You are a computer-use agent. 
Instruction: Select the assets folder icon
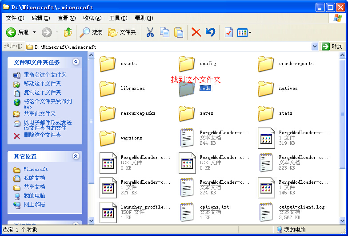pyautogui.click(x=108, y=64)
